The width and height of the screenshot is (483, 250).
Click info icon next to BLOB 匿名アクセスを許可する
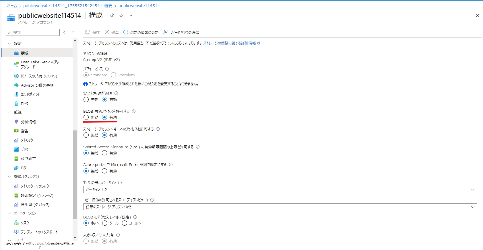pyautogui.click(x=134, y=111)
